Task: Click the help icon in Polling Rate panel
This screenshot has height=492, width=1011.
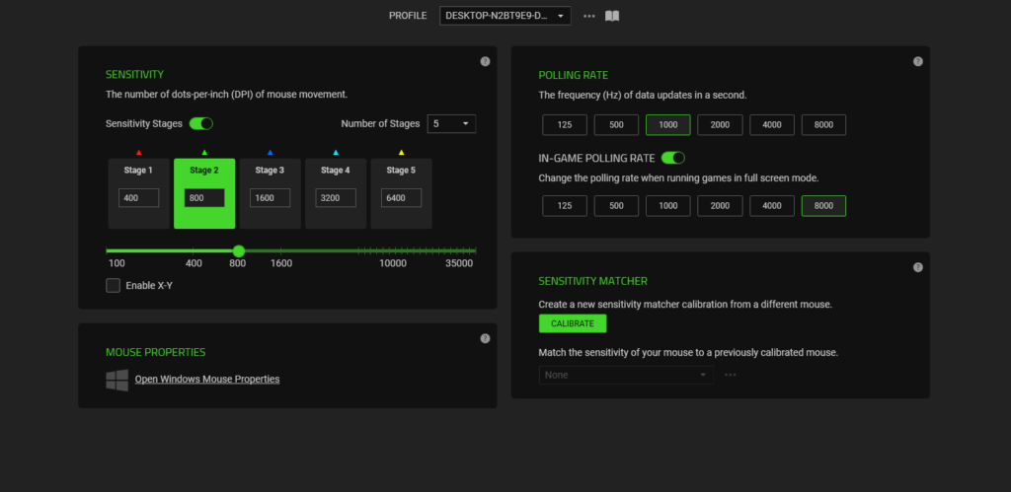Action: [x=917, y=61]
